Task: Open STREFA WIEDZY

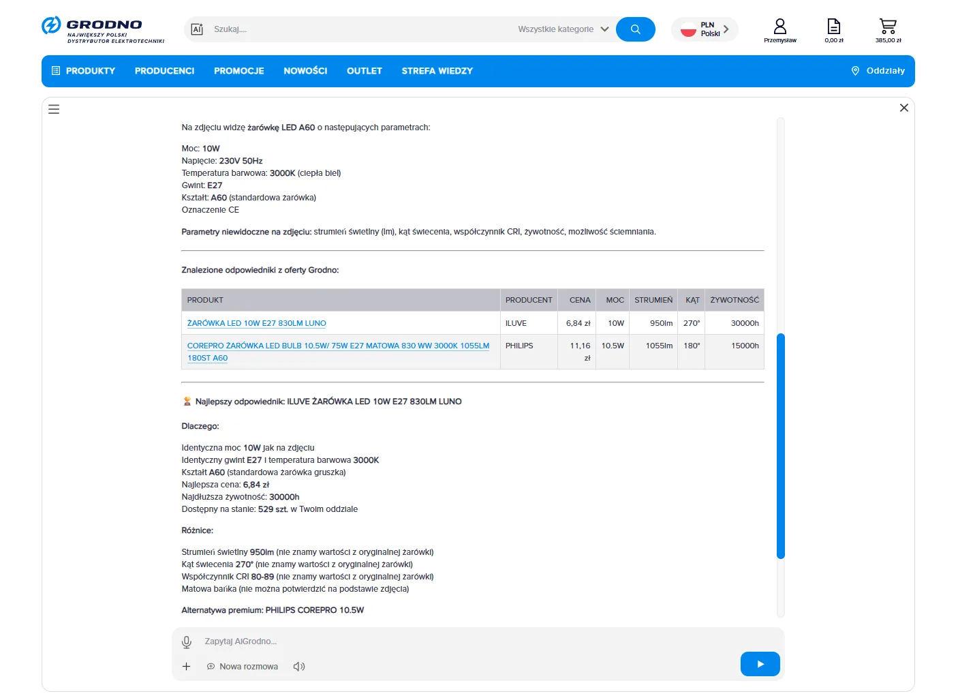Action: [x=437, y=71]
